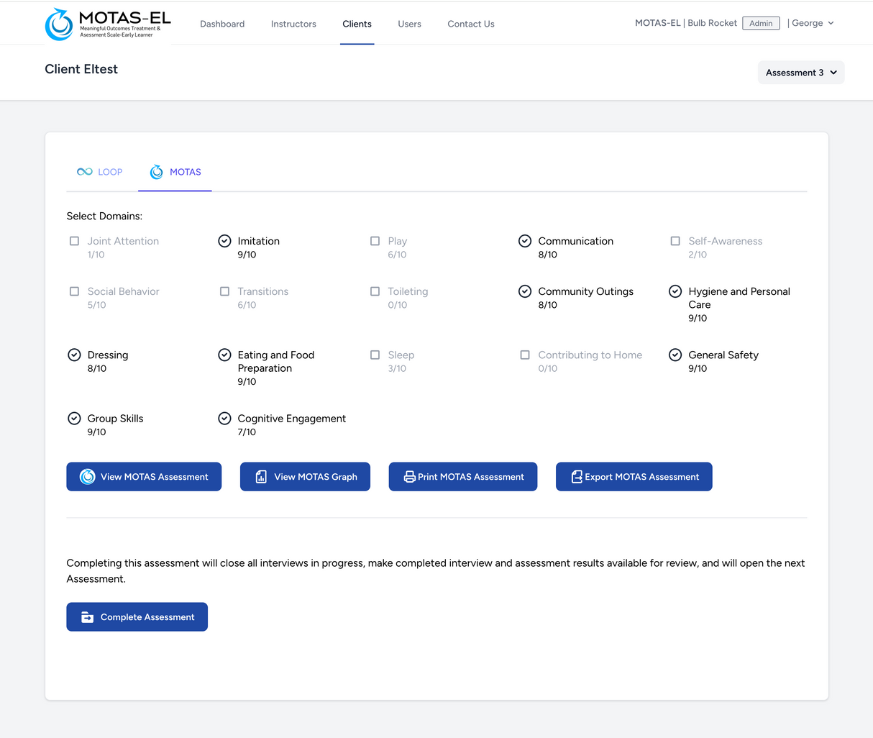Screen dimensions: 873x738
Task: Enable the Joint Attention domain checkbox
Action: [74, 241]
